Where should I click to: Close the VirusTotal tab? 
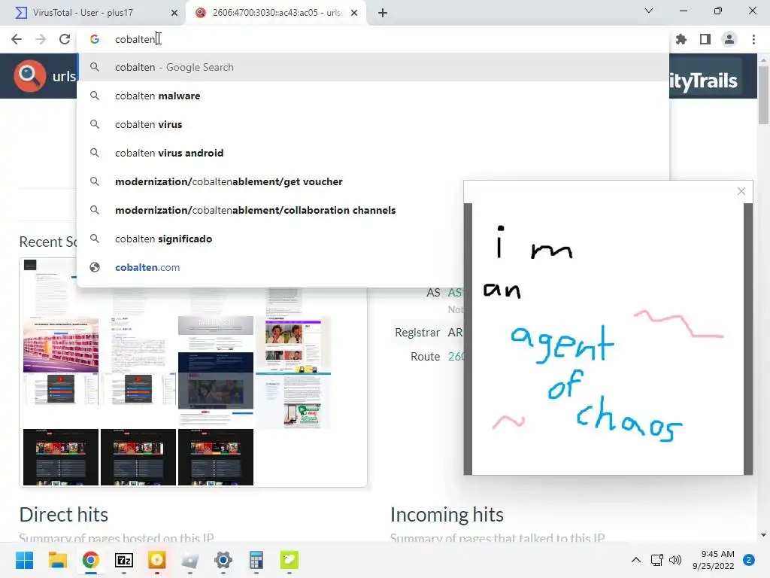174,13
